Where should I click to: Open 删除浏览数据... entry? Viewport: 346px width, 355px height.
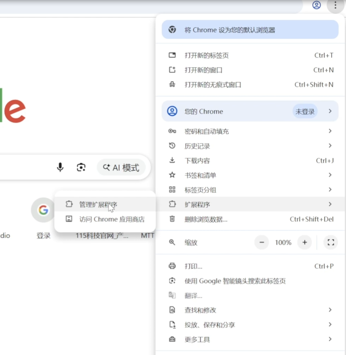(250, 219)
